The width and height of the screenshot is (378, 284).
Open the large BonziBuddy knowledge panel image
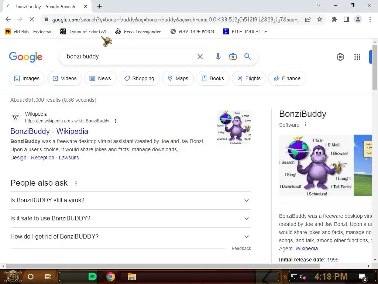click(x=316, y=165)
